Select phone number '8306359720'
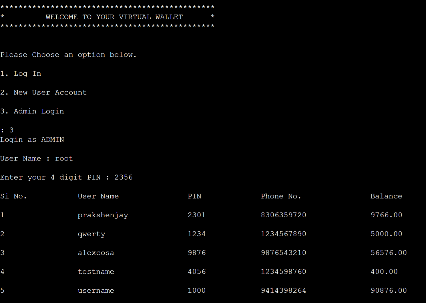Viewport: 426px width, 303px height. coord(284,215)
